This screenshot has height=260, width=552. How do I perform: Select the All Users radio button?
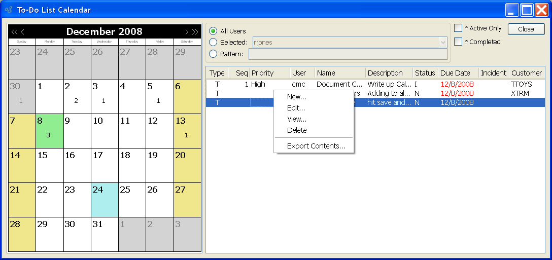(213, 31)
